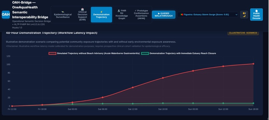Click the red data point at Sat 12:00
This screenshot has width=269, height=120.
132,87
